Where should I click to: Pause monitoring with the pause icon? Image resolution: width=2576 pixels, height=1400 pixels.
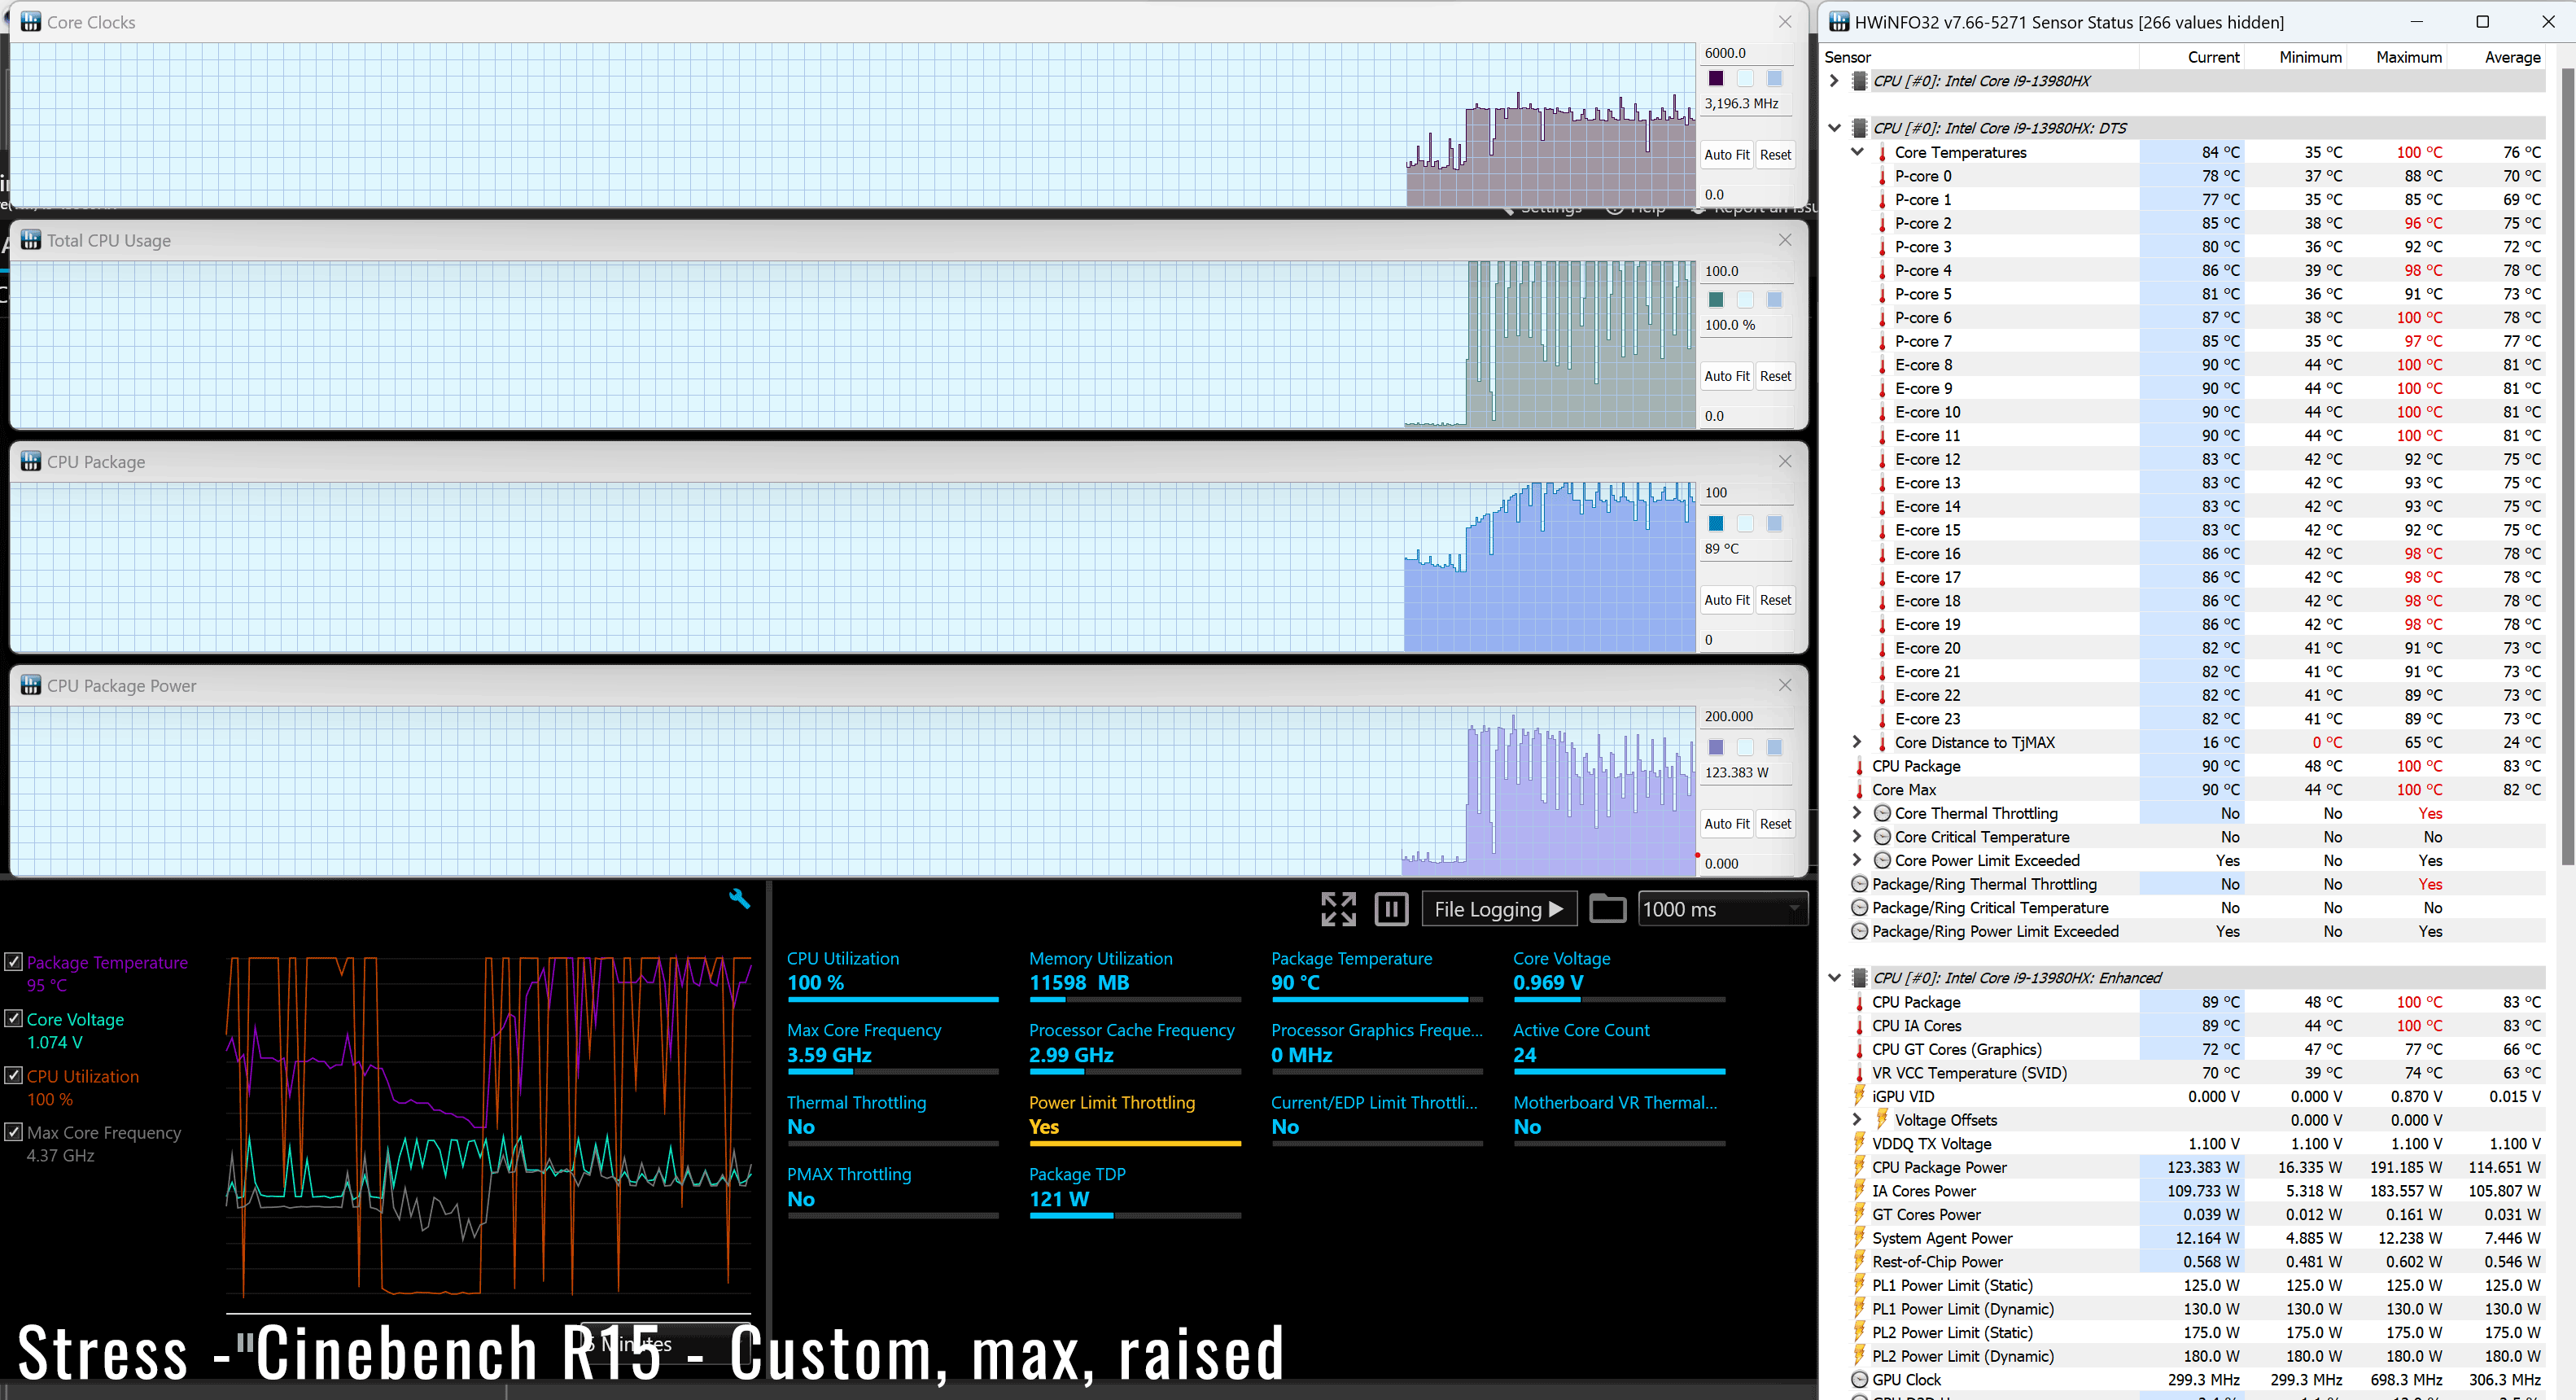1391,909
